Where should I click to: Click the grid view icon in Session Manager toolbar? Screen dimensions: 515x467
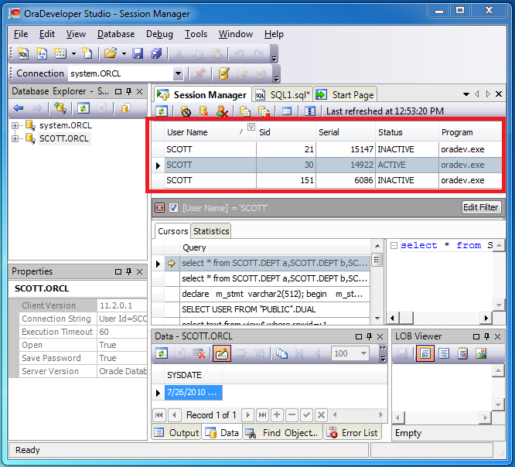310,111
